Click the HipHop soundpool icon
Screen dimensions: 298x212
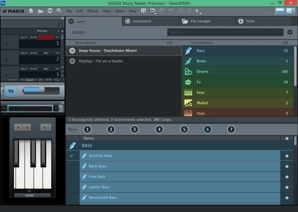[72, 61]
